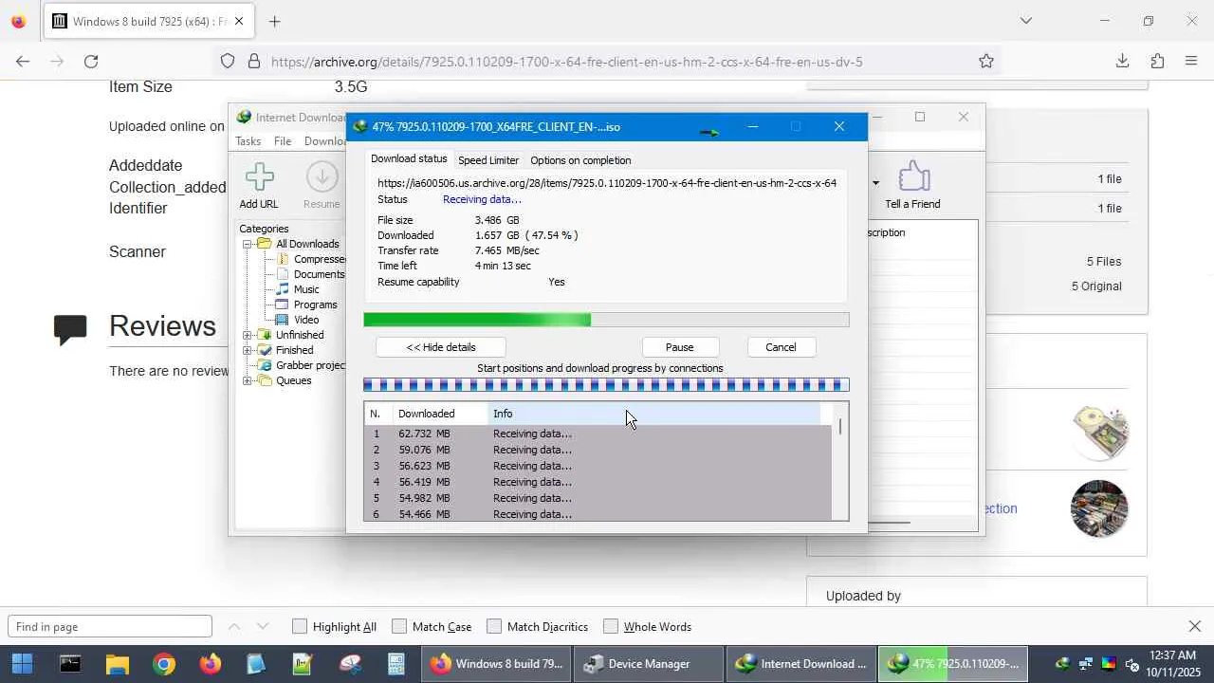Screen dimensions: 1214x683
Task: Bookmark this page with the star icon
Action: pos(986,62)
